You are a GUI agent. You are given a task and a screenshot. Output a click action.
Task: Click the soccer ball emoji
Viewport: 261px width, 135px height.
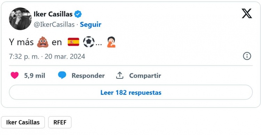point(89,42)
